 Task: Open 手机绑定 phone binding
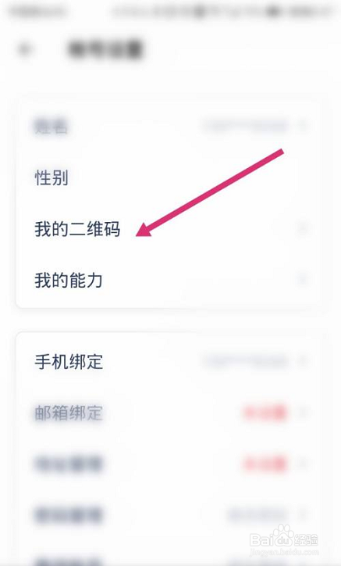(x=170, y=362)
